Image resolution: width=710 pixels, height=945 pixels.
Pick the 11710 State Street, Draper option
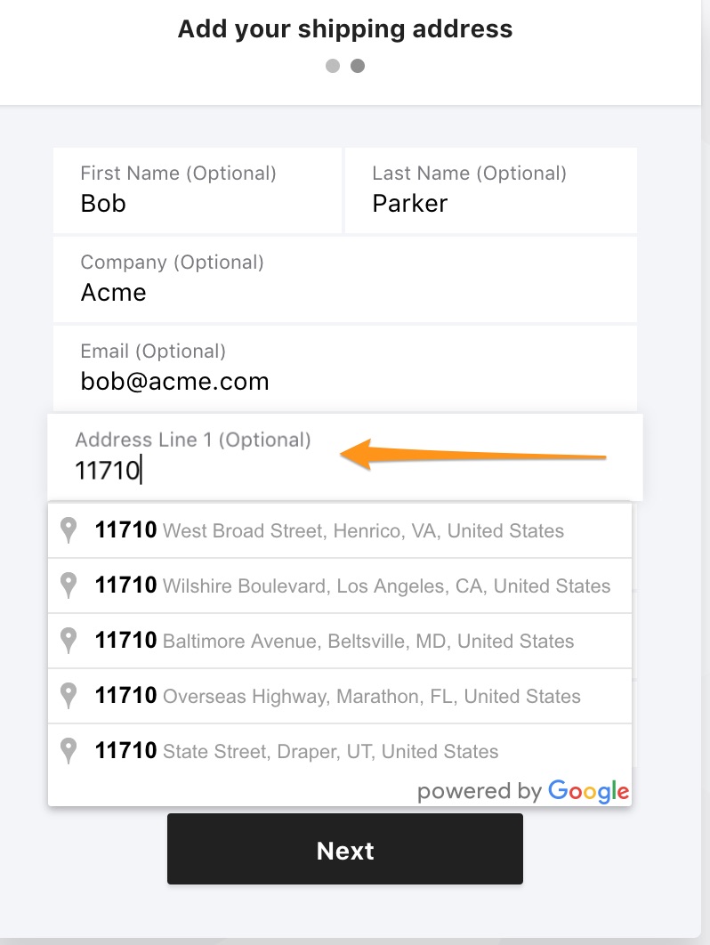340,751
